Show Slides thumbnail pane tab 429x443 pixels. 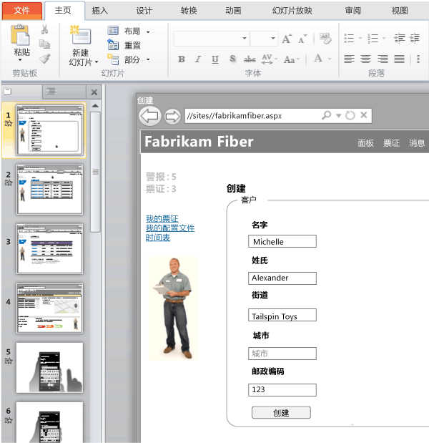8,92
